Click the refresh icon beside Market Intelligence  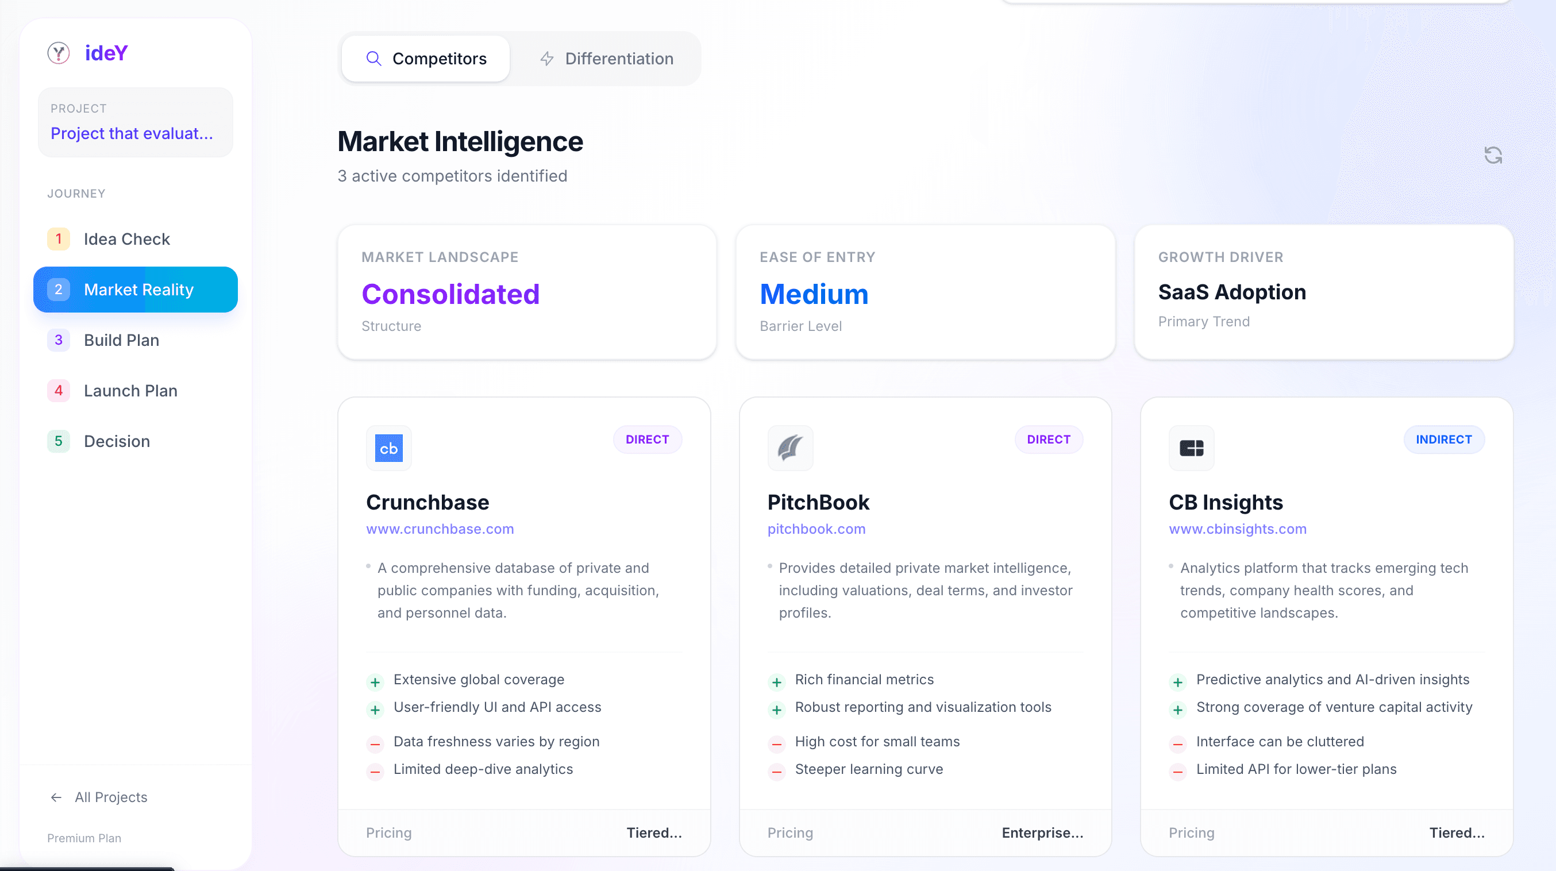pyautogui.click(x=1493, y=155)
